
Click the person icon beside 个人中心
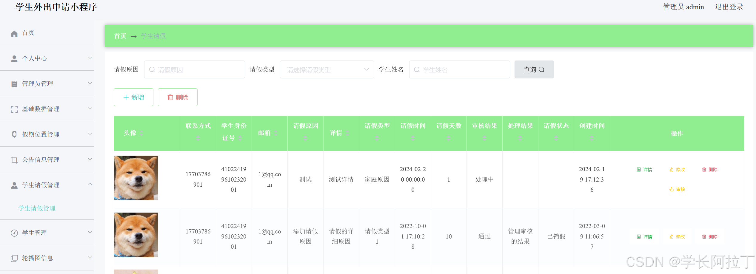(x=14, y=58)
